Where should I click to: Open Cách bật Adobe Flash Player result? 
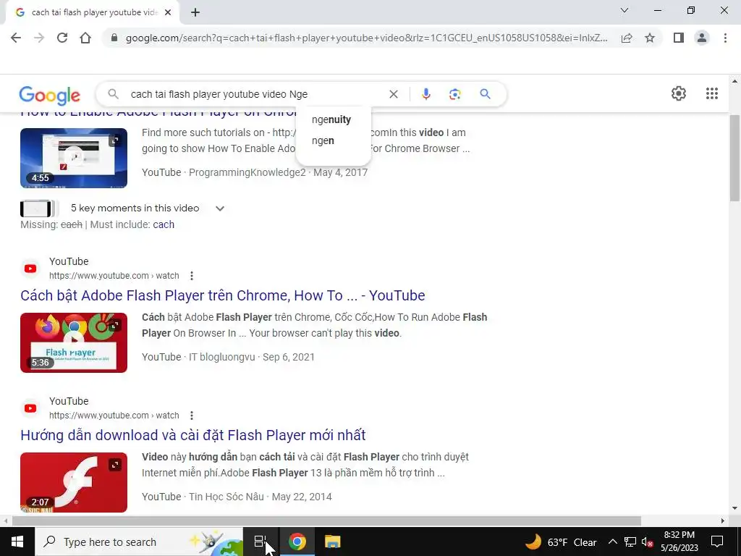[223, 295]
